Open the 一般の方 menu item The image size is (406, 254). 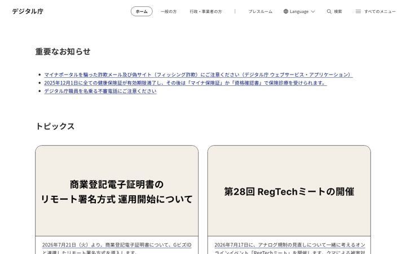(x=169, y=11)
